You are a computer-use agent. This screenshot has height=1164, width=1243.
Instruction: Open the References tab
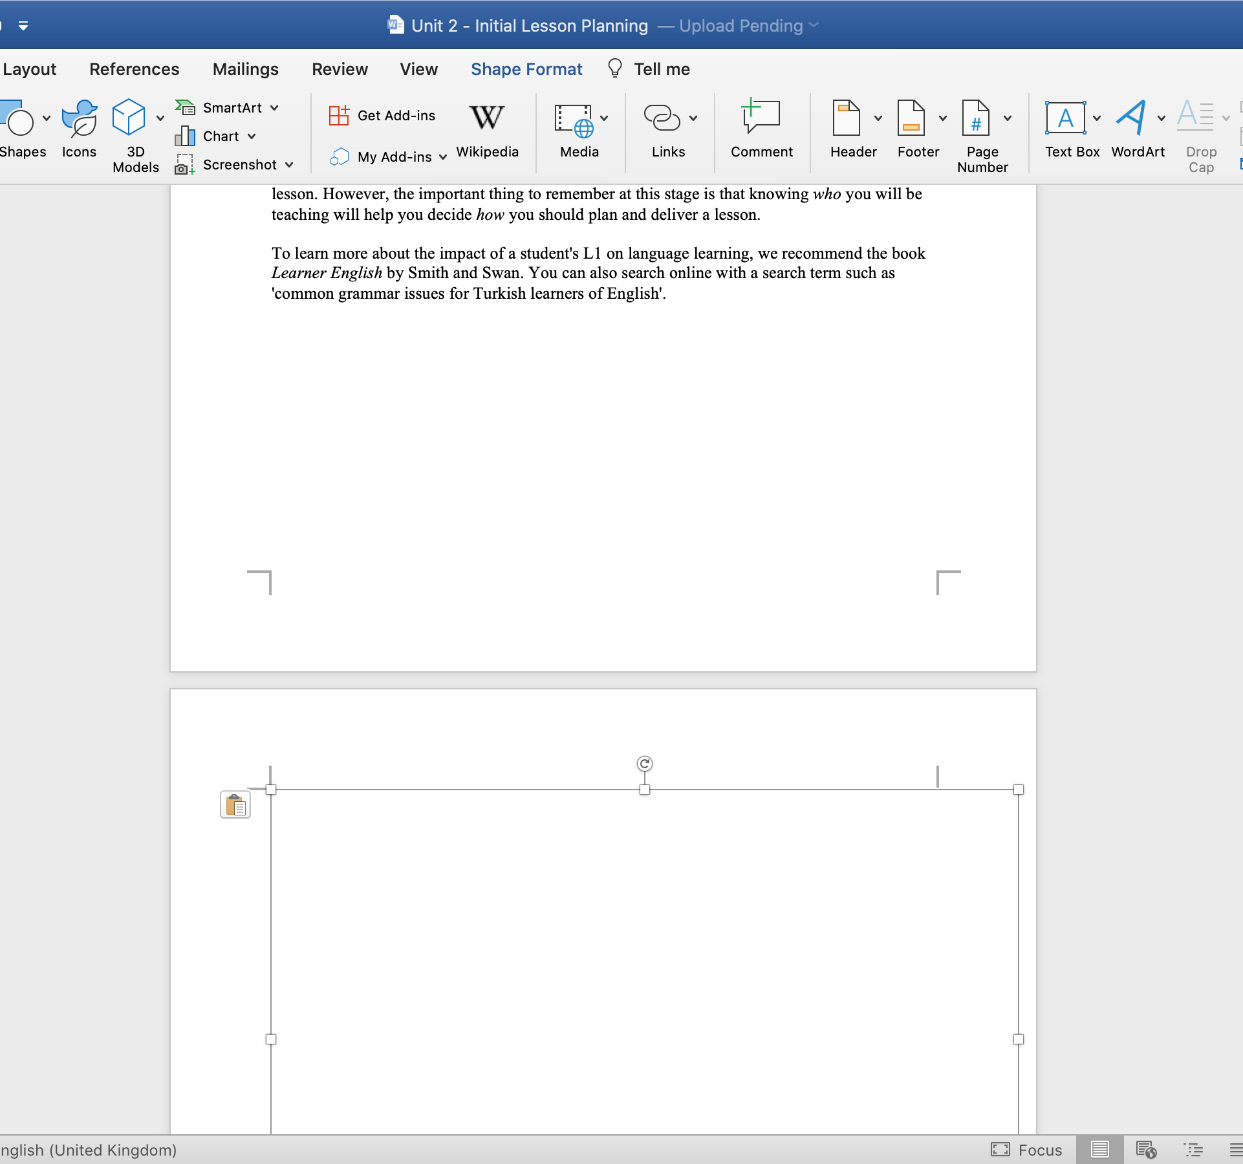(134, 69)
